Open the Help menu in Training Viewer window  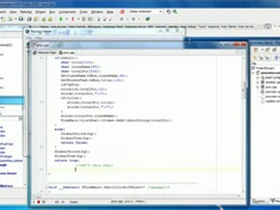[38, 38]
